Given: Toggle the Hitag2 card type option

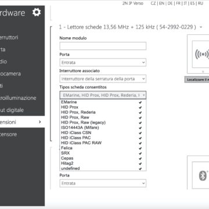Looking at the screenshot, I should click(x=103, y=163).
